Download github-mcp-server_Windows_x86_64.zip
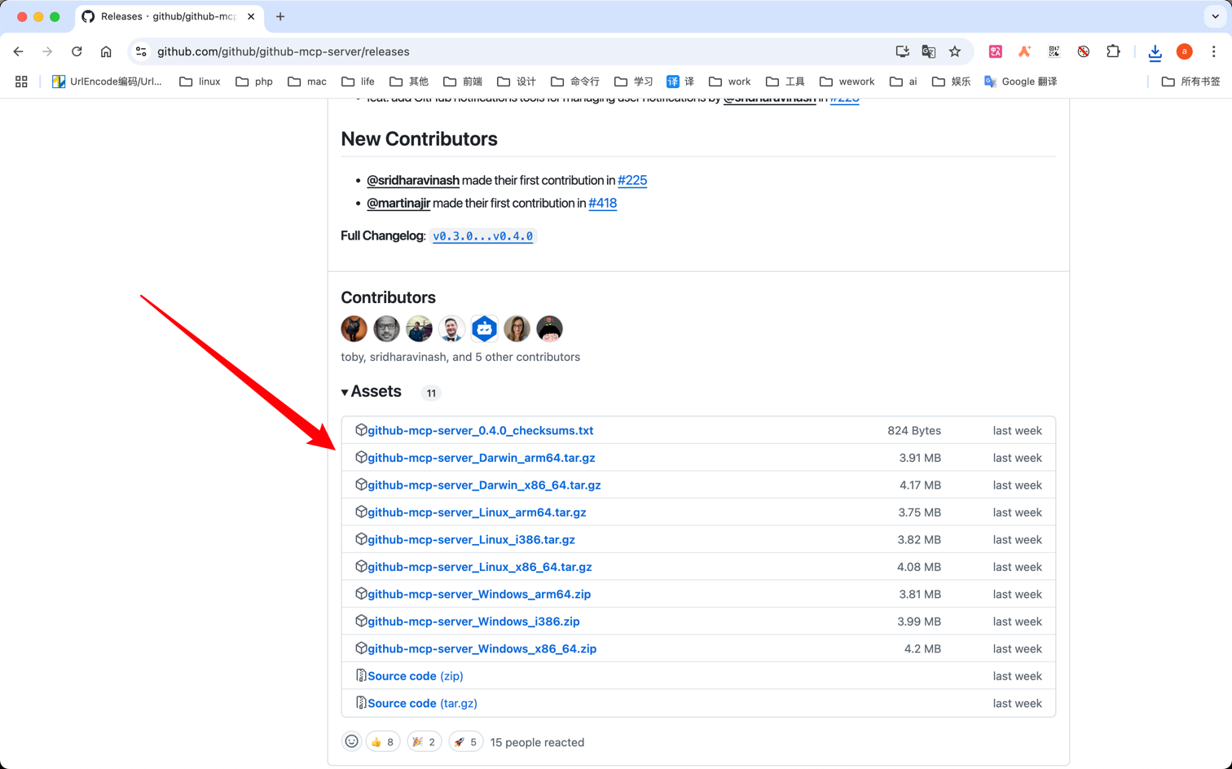 pos(482,648)
